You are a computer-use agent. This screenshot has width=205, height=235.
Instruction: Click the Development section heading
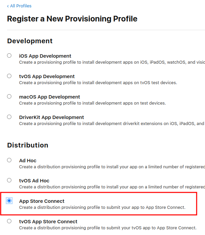(30, 41)
